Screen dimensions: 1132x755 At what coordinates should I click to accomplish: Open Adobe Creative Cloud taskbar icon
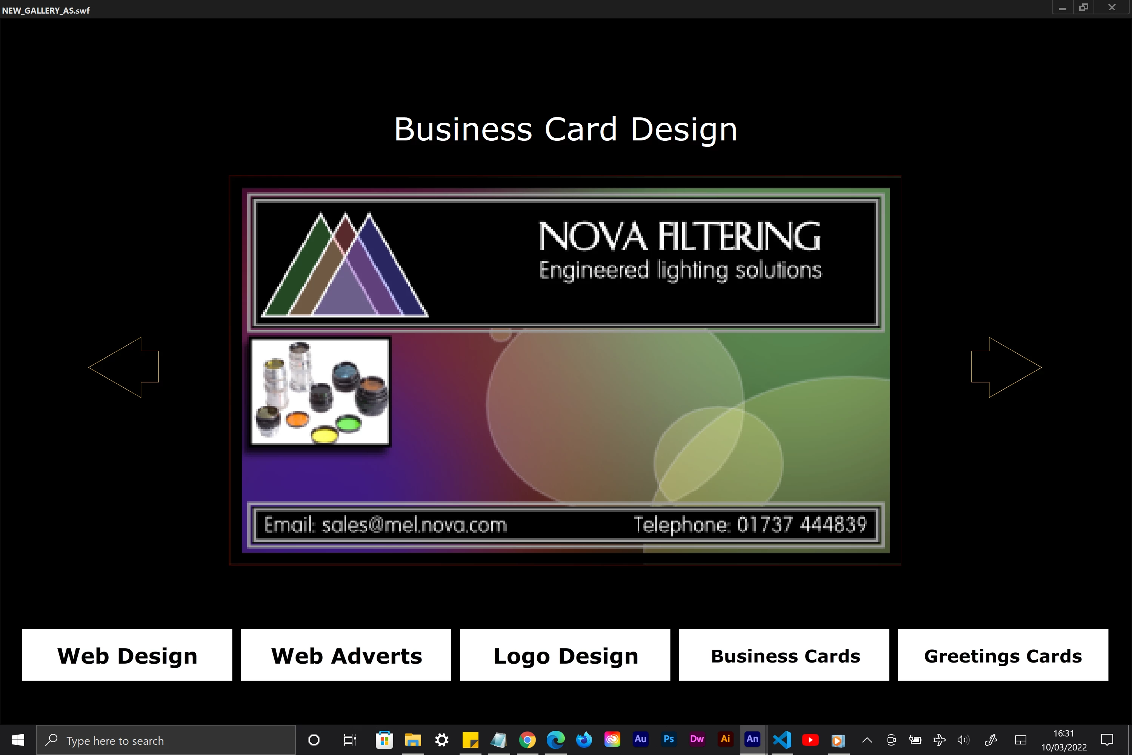(x=612, y=740)
